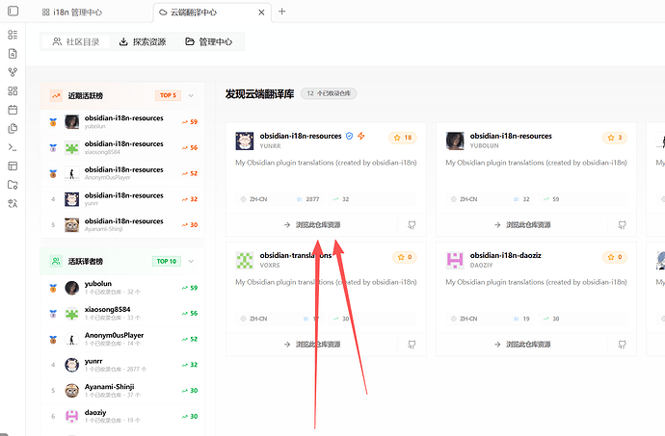This screenshot has width=665, height=436.
Task: Open yunrr's obsidian-i18n-resources ranking row
Action: 122,199
